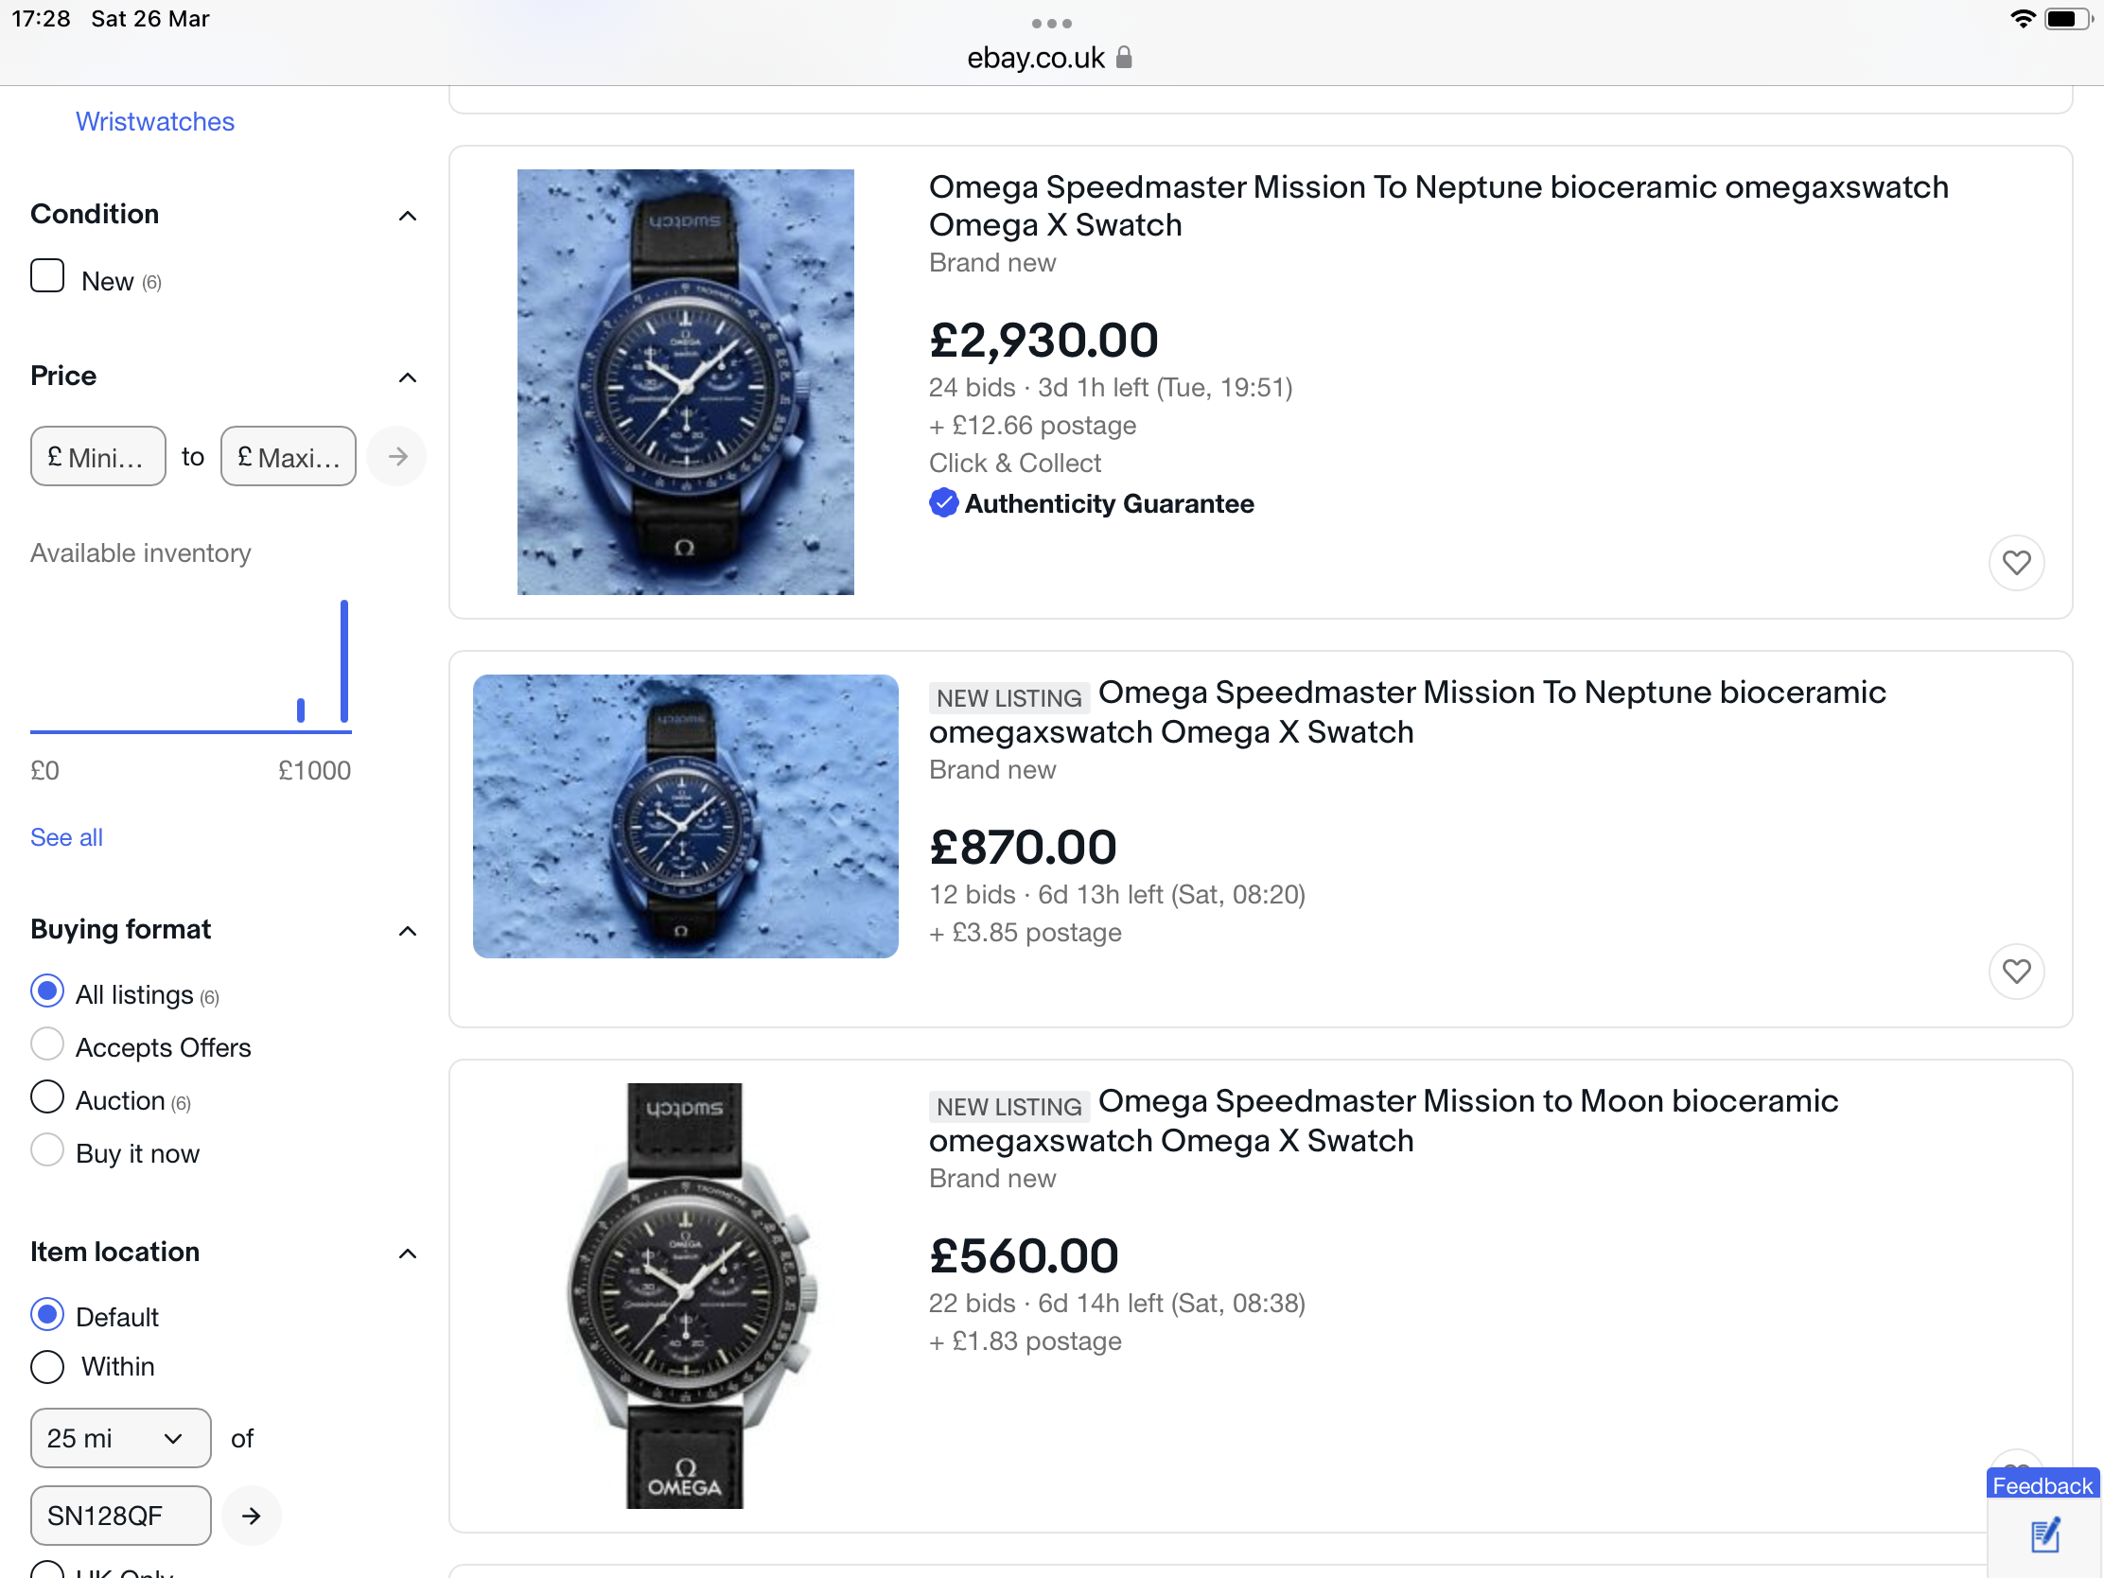Image resolution: width=2104 pixels, height=1578 pixels.
Task: Collapse the Price filter section
Action: tap(407, 377)
